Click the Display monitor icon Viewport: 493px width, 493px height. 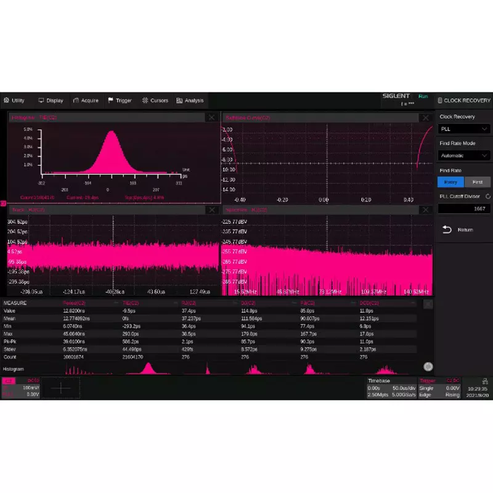coord(41,100)
